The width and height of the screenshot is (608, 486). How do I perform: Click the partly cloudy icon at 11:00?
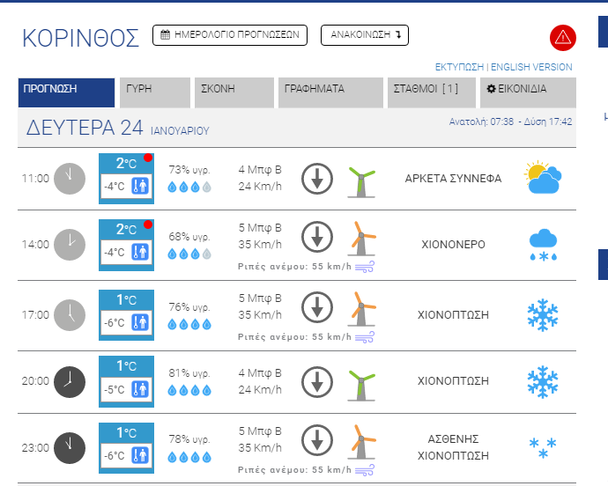click(x=542, y=179)
